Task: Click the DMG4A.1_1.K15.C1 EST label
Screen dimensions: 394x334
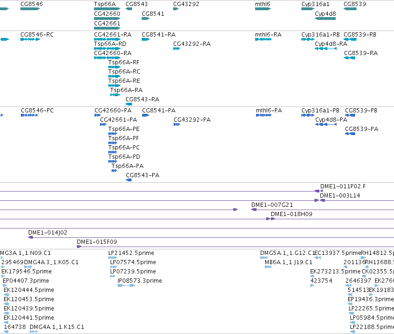Action: pos(57,327)
